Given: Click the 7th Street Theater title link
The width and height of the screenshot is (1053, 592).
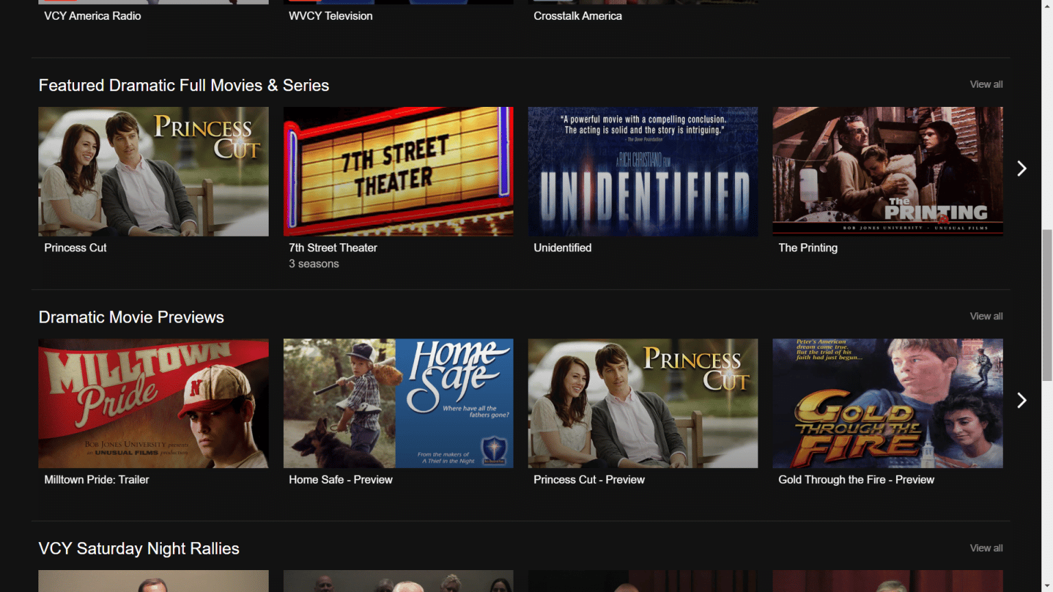Looking at the screenshot, I should [x=333, y=248].
